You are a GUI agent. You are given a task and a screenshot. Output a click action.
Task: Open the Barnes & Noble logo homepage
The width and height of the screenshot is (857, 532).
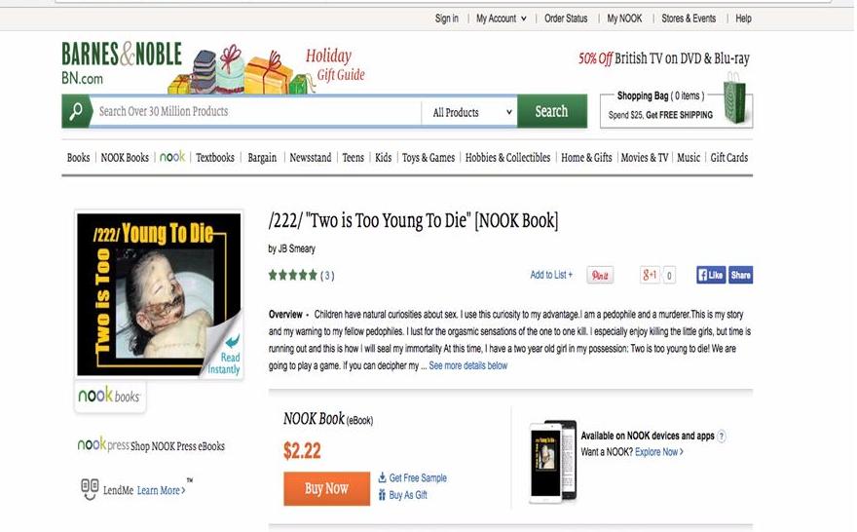pos(121,62)
